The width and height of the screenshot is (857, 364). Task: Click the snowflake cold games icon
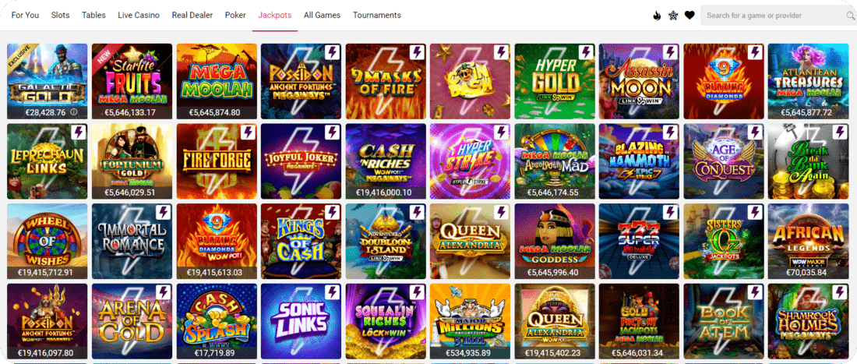[673, 16]
